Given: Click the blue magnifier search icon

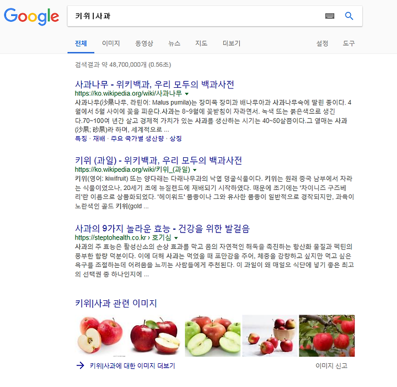Looking at the screenshot, I should tap(349, 16).
